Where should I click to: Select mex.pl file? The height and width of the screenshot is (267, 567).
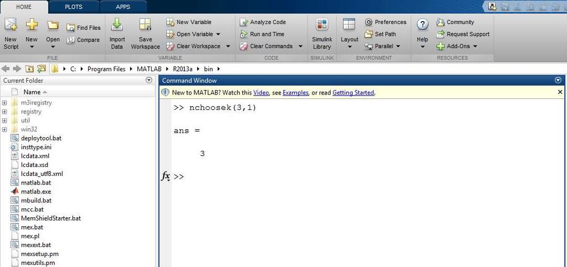(x=30, y=236)
